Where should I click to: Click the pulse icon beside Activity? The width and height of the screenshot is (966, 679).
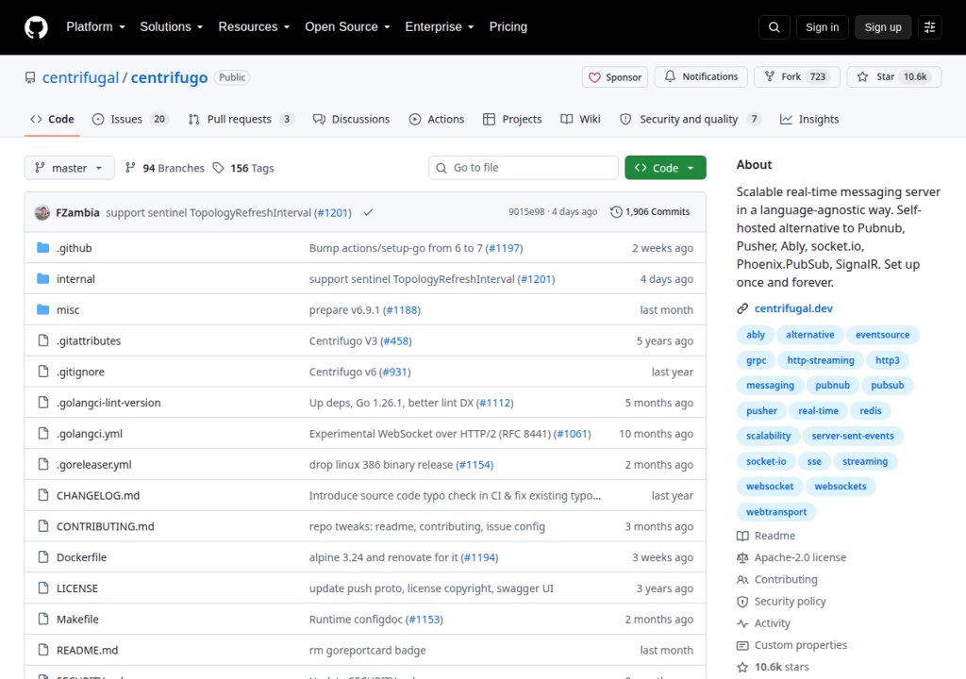click(x=743, y=623)
